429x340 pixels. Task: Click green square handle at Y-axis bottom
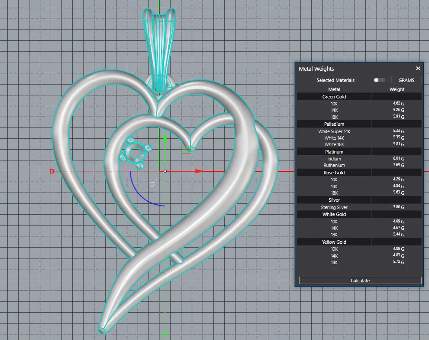(165, 334)
